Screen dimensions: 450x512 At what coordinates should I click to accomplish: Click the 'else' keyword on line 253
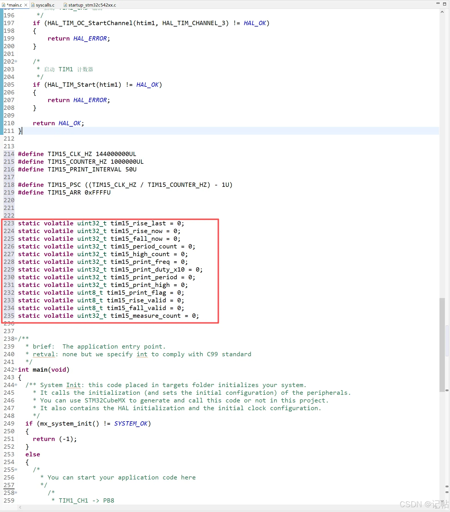click(x=33, y=454)
